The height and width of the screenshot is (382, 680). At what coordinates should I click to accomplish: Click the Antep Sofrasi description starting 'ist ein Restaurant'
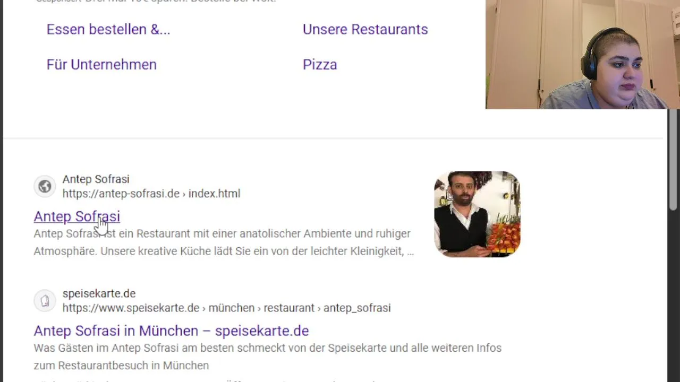(x=222, y=233)
